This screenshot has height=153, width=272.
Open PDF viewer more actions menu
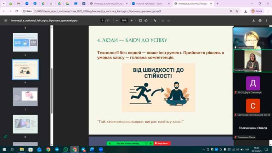click(x=265, y=20)
